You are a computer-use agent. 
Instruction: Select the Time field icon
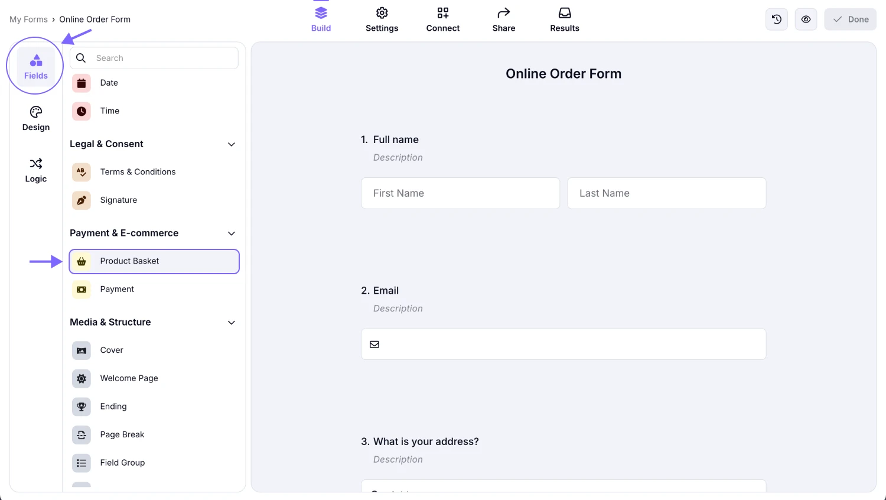coord(81,111)
